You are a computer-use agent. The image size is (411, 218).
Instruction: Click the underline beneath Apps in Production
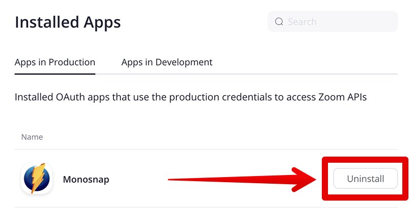pyautogui.click(x=55, y=74)
